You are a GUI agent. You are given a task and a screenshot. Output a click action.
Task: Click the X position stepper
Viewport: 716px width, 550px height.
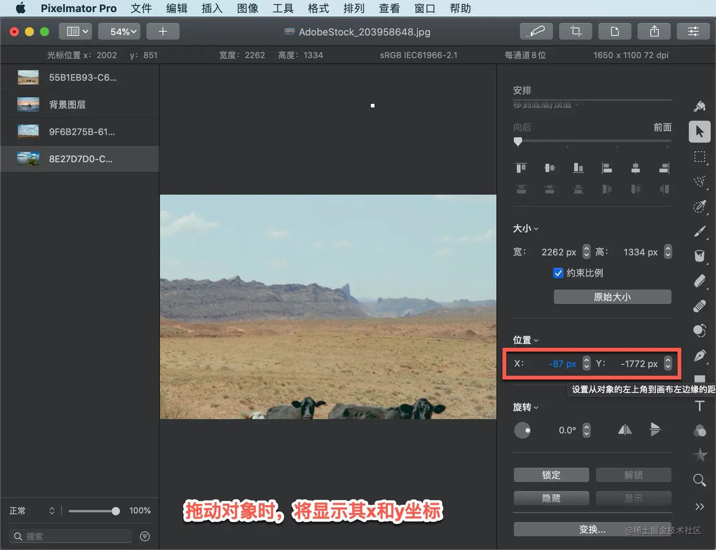pyautogui.click(x=586, y=363)
